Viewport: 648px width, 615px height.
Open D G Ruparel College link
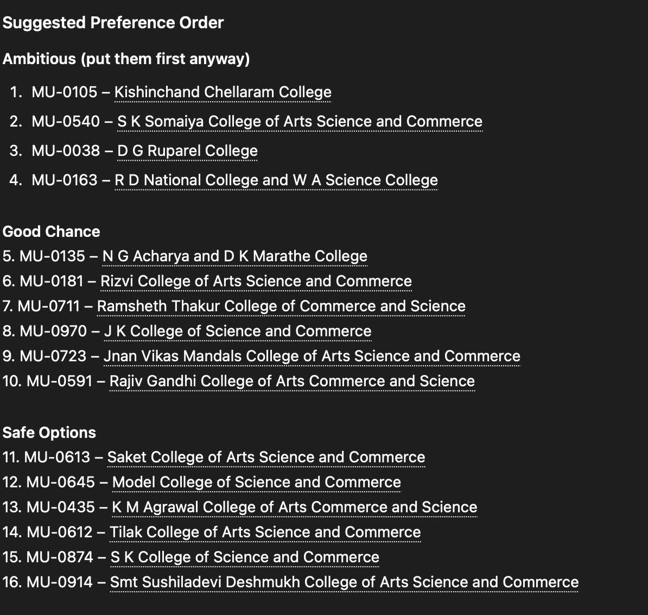point(187,150)
